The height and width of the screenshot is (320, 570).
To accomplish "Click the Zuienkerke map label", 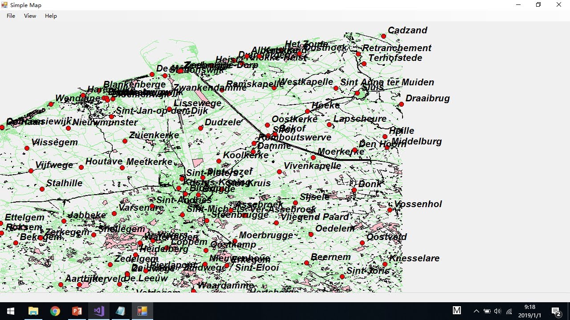I will pos(154,135).
